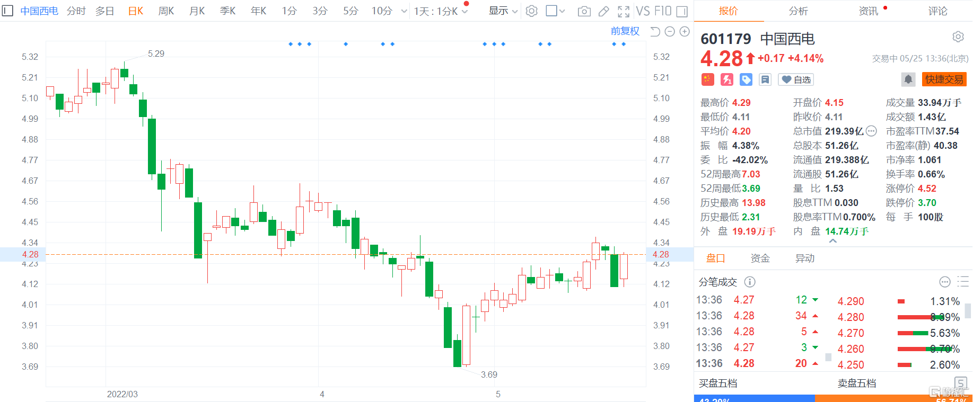
Task: Click the 4.28 current price label
Action: click(x=30, y=254)
